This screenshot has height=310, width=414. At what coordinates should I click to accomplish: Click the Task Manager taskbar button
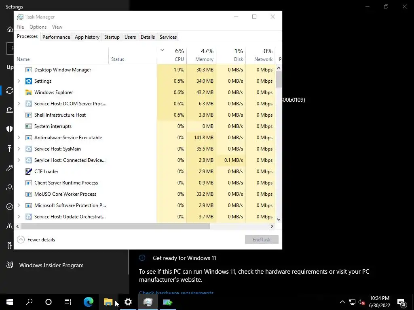(148, 302)
